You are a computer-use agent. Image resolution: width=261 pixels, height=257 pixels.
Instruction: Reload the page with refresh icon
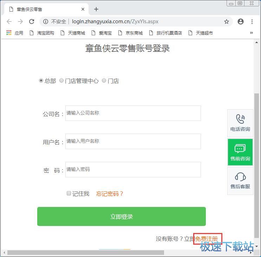coord(32,22)
